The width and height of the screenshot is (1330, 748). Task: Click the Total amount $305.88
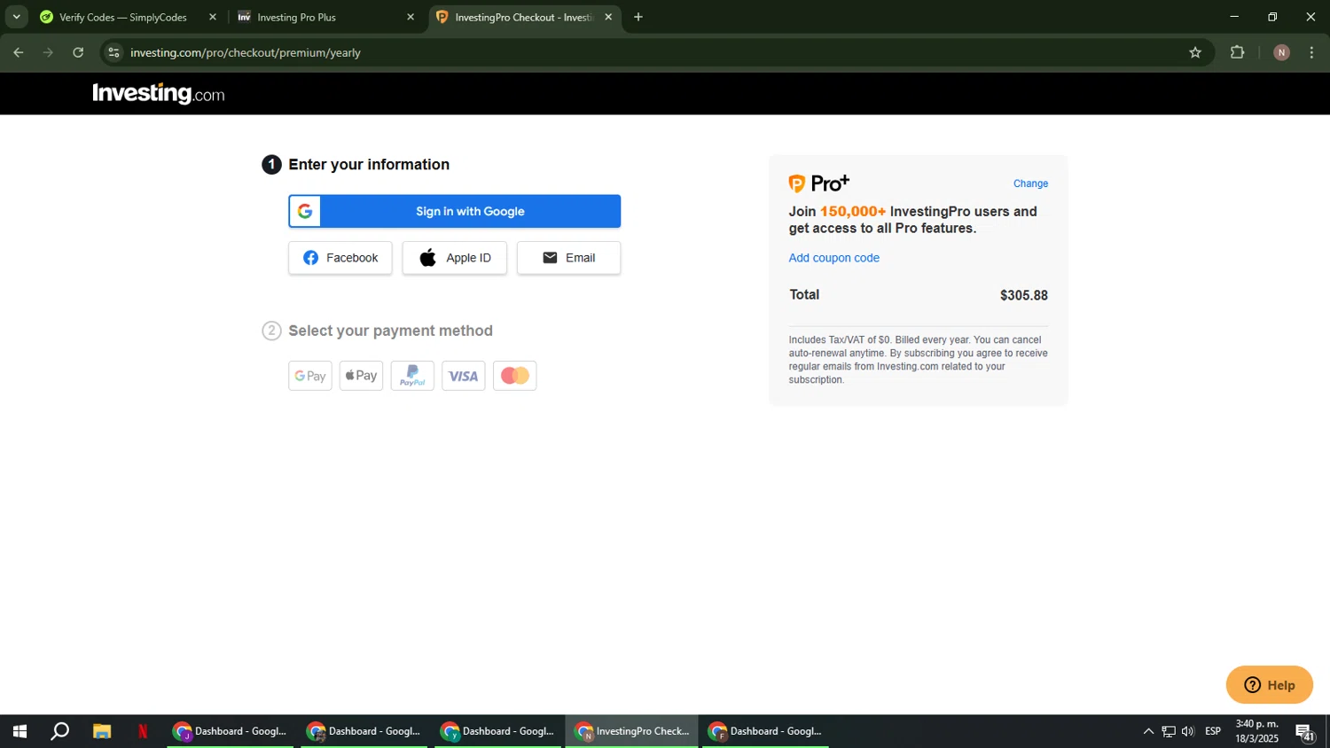click(1024, 295)
